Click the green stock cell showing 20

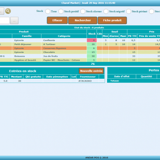[92, 44]
